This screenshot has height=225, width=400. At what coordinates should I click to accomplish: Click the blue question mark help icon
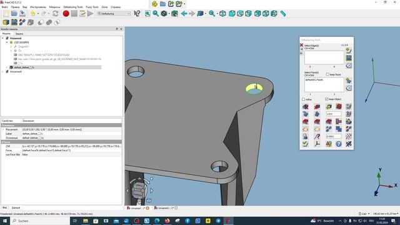click(339, 144)
